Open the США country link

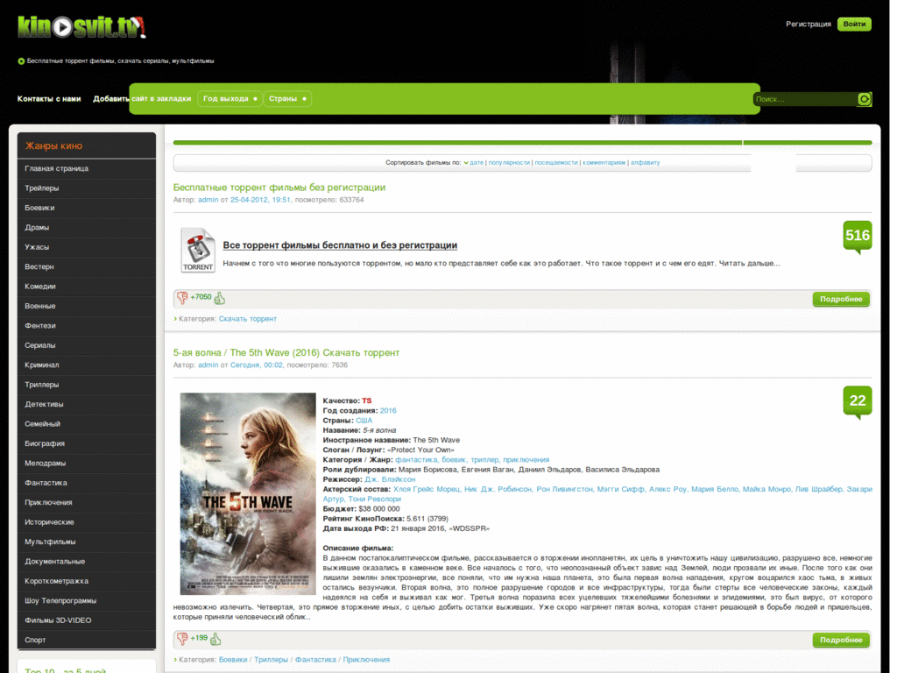coord(364,420)
